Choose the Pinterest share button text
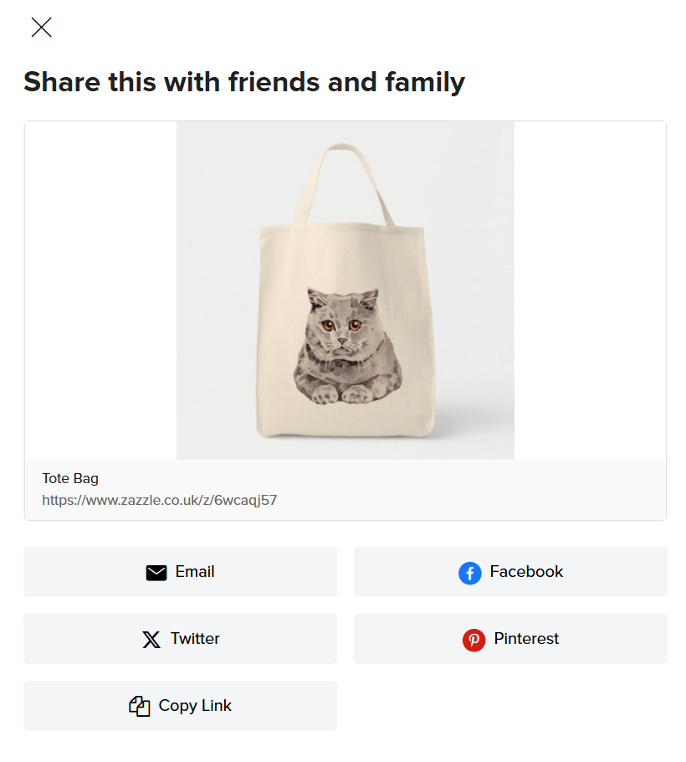The width and height of the screenshot is (686, 762). coord(526,639)
